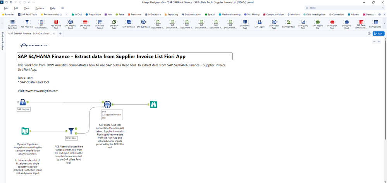Switch to SAP Read Tools category
This screenshot has width=387, height=183.
[x=28, y=15]
